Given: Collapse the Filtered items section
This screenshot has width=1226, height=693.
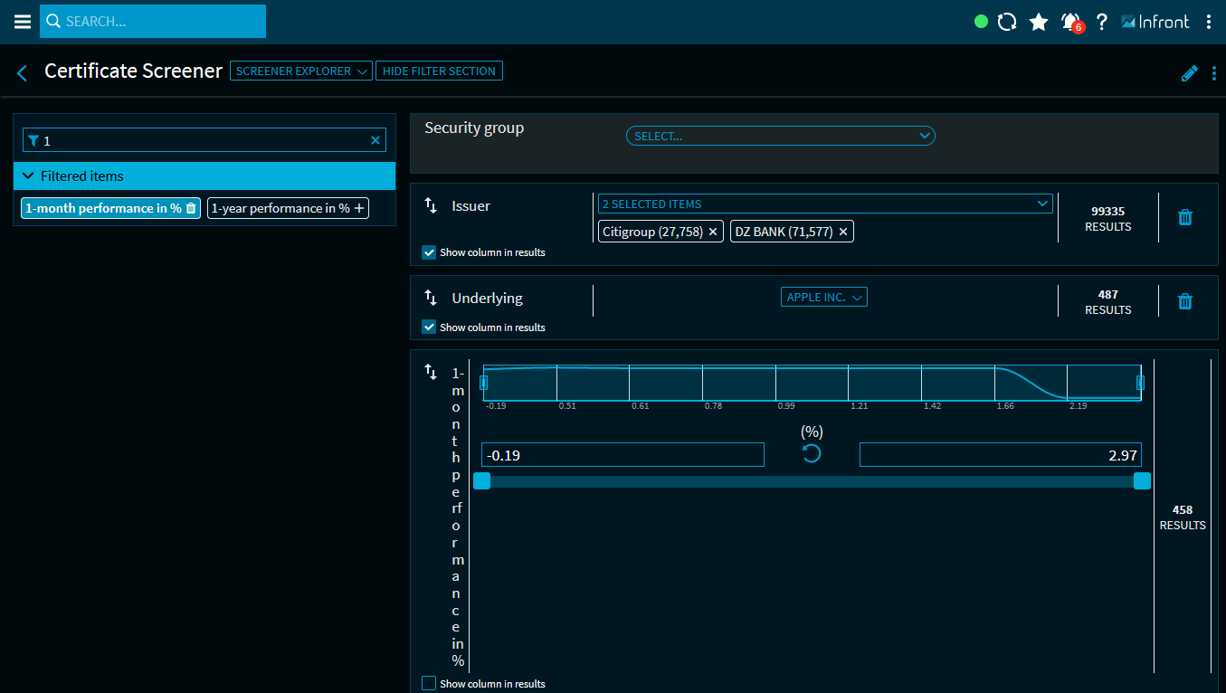Looking at the screenshot, I should pos(28,176).
